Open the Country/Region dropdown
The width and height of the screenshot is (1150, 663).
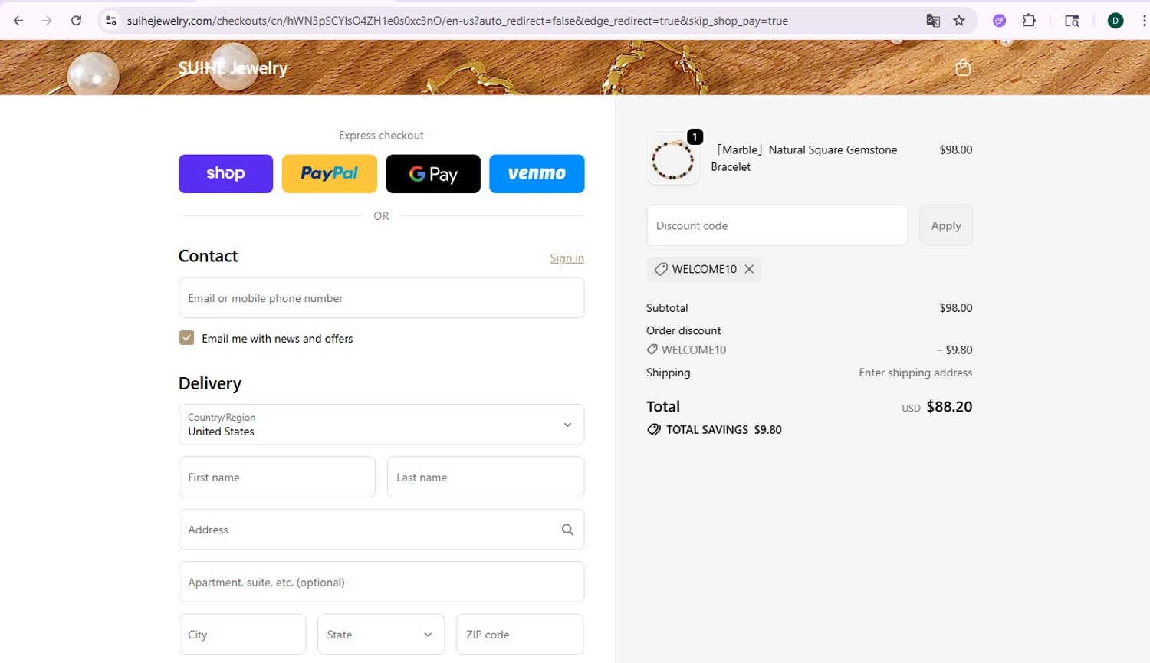[381, 425]
